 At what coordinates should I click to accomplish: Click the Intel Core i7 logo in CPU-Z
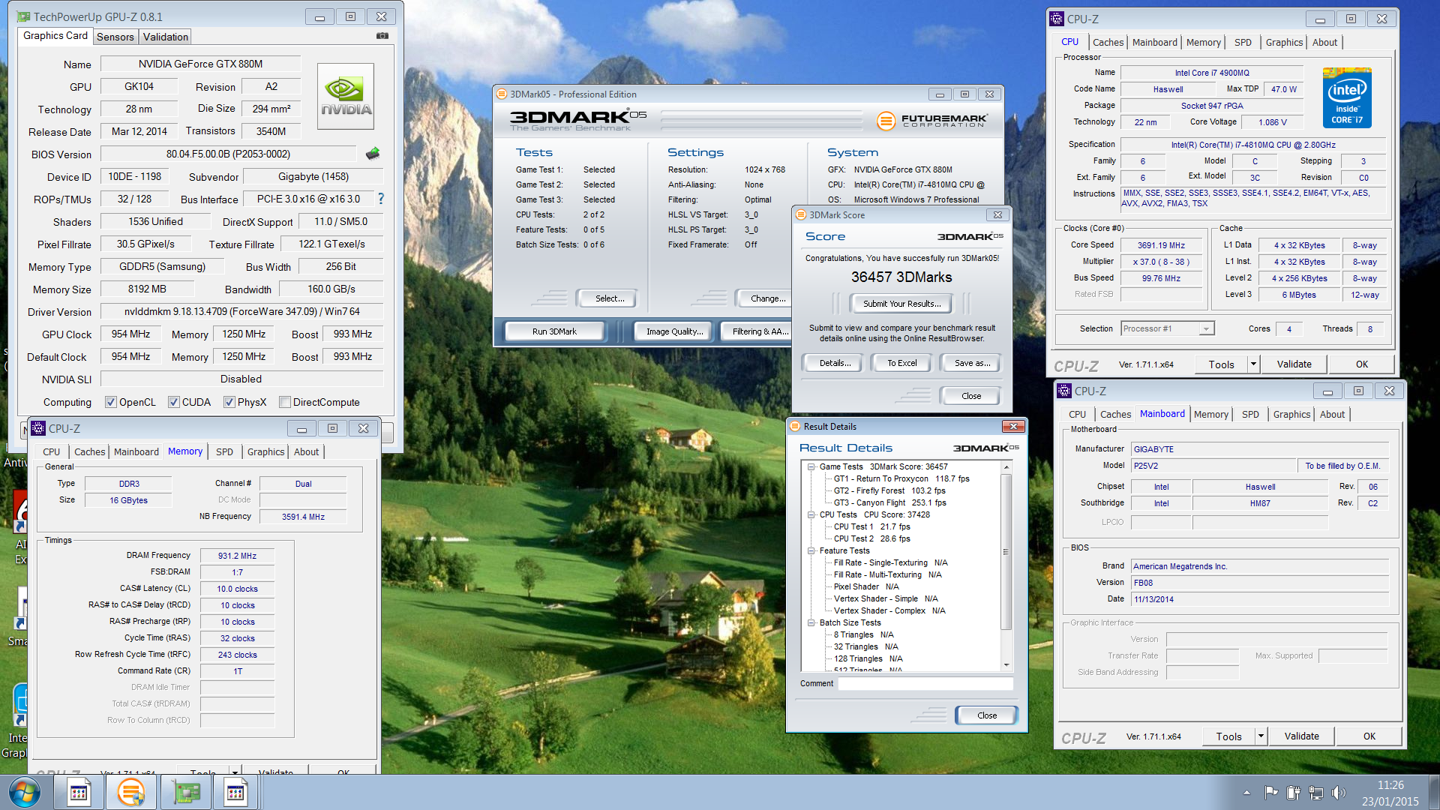coord(1347,97)
